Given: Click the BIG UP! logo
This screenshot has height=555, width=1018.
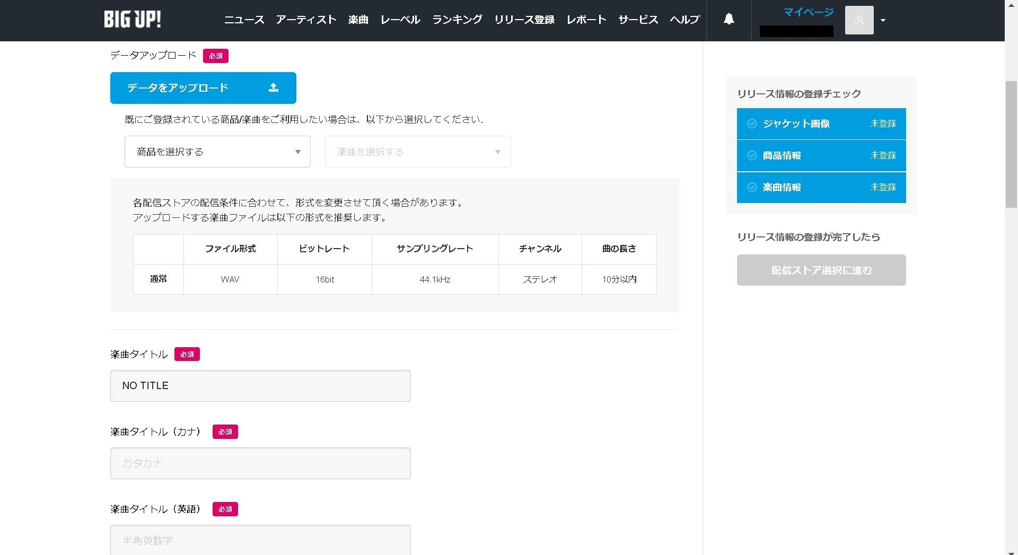Looking at the screenshot, I should (x=133, y=20).
